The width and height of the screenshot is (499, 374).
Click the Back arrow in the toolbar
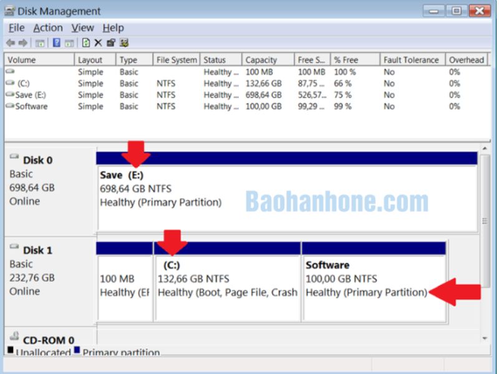click(10, 43)
